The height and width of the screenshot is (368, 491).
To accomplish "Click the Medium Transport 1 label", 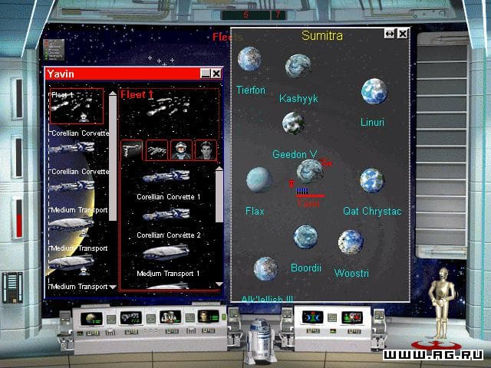I will point(168,274).
